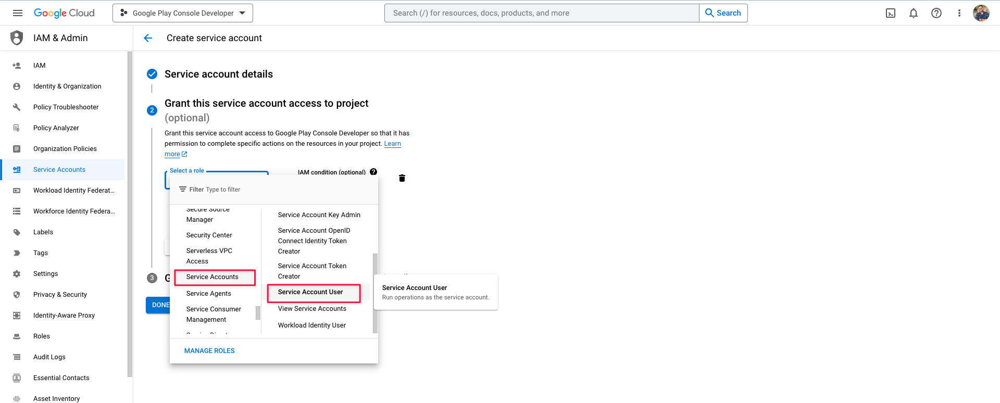
Task: Open the Learn more link
Action: coord(393,144)
